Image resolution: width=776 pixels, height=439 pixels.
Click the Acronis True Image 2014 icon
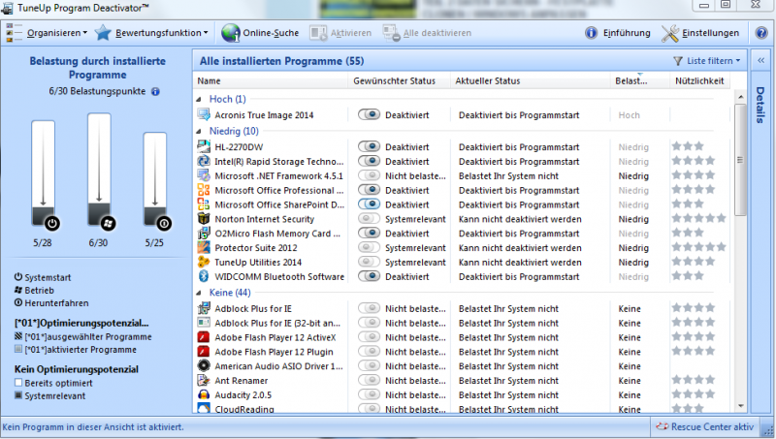[204, 114]
